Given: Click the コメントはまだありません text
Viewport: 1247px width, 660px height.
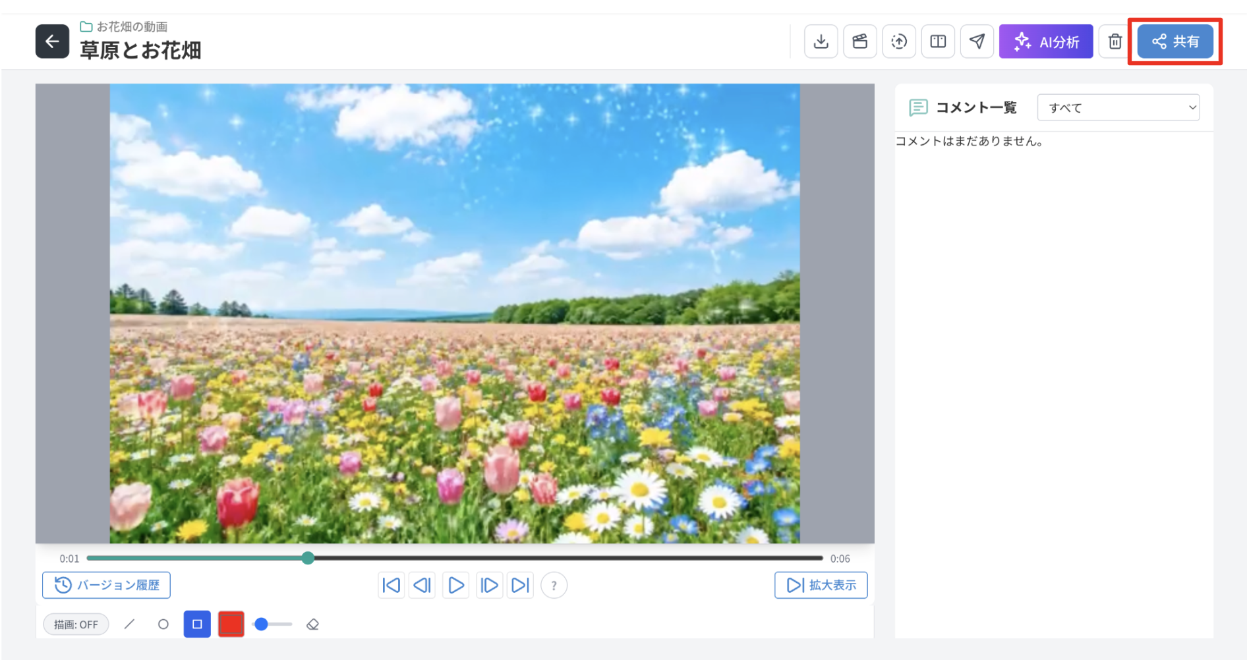Looking at the screenshot, I should pos(969,141).
